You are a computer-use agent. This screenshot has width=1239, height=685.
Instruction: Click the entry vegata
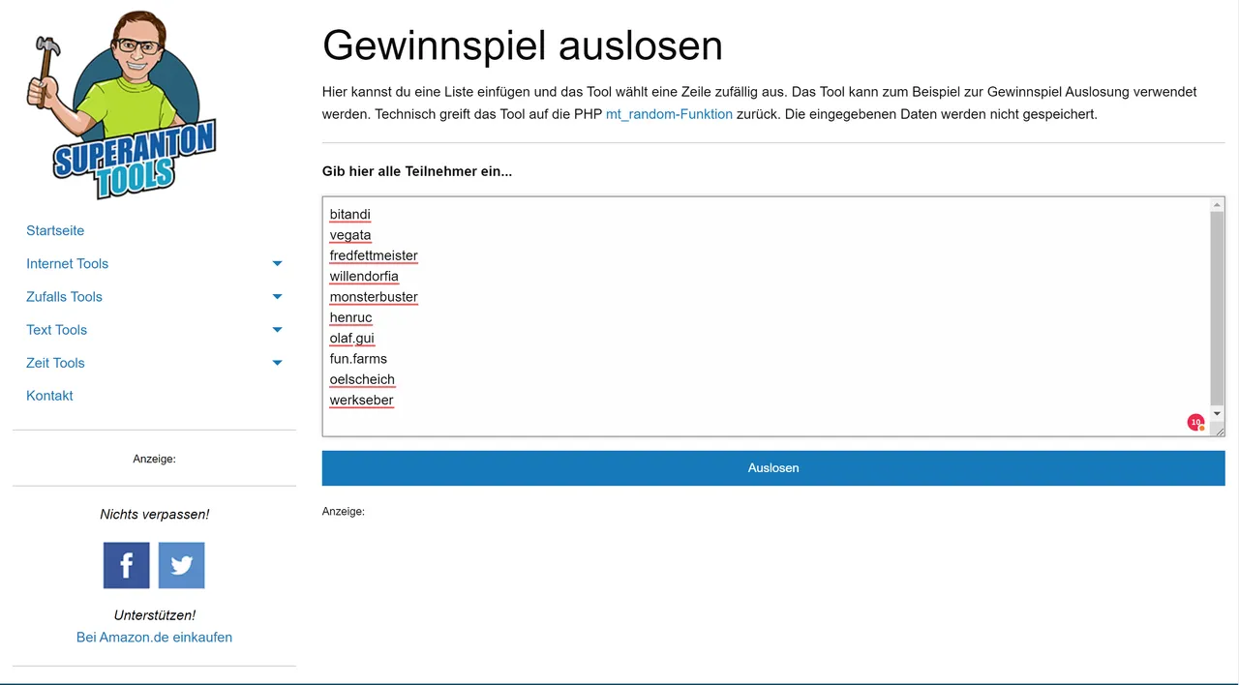[350, 234]
